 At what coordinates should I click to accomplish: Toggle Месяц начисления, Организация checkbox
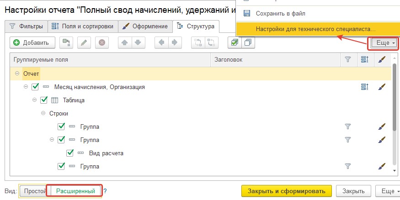coord(35,87)
